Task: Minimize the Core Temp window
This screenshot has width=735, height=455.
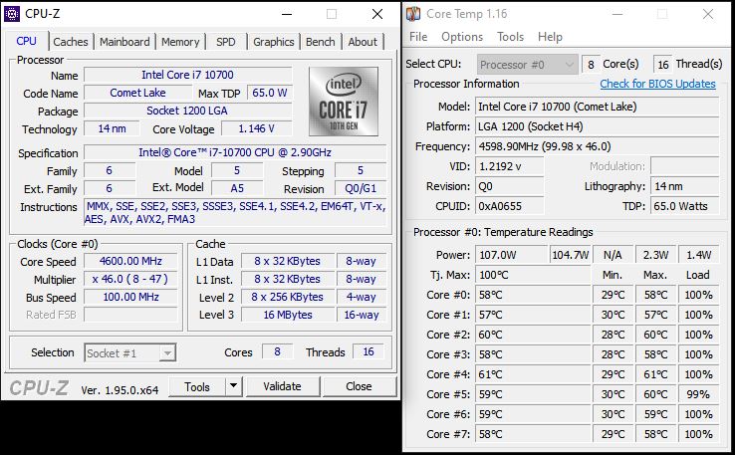Action: (x=617, y=14)
